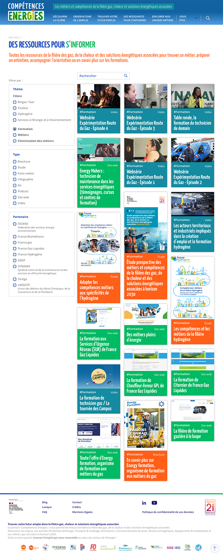This screenshot has width=223, height=555.
Task: Submit search with the Rechercher magnifier icon
Action: click(x=126, y=76)
